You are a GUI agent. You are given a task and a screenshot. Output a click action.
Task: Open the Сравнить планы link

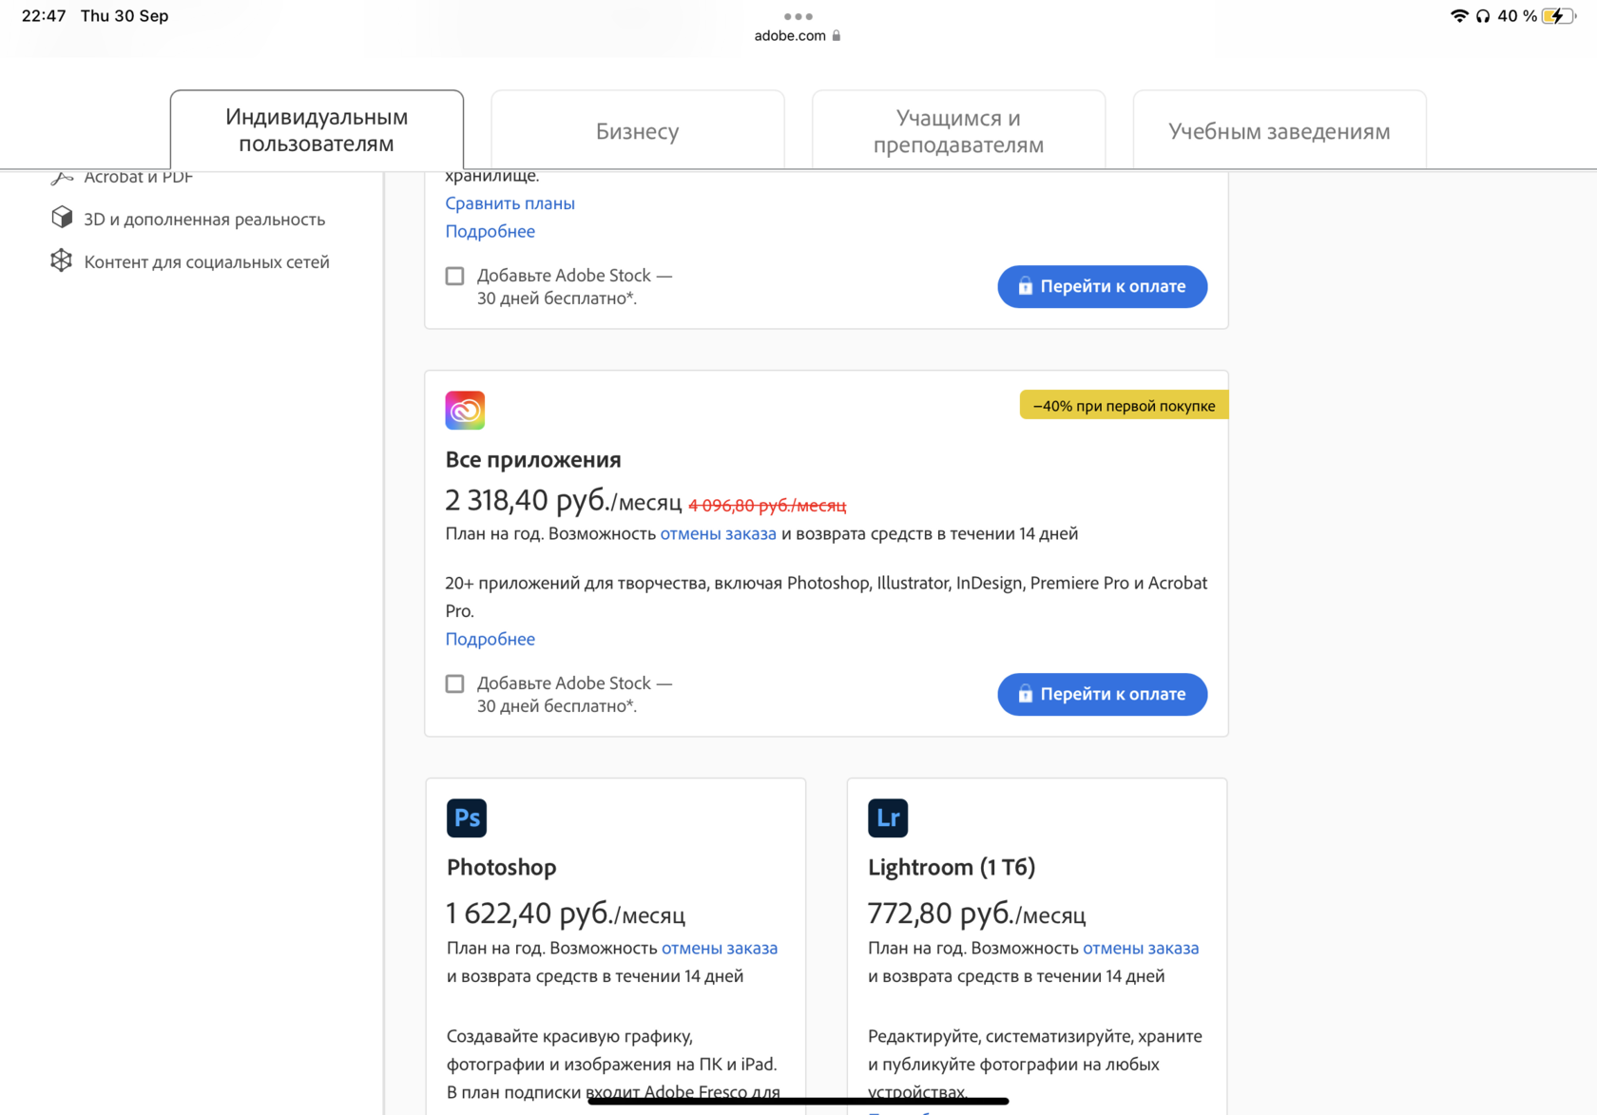510,203
